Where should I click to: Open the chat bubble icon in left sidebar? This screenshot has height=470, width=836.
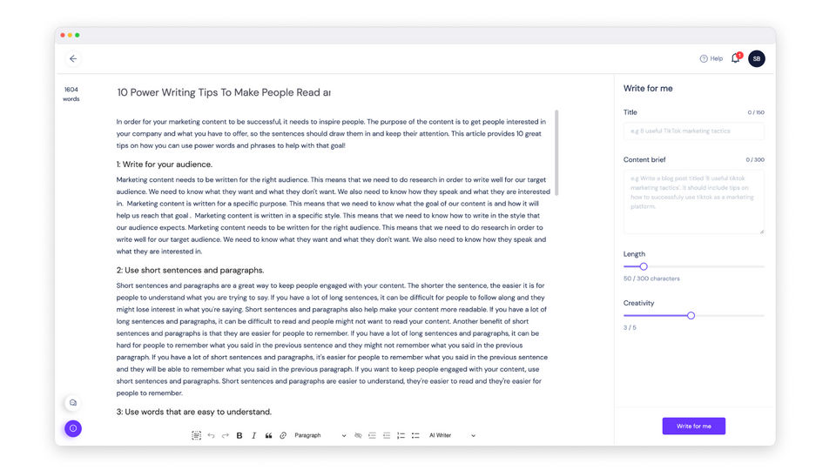tap(73, 403)
